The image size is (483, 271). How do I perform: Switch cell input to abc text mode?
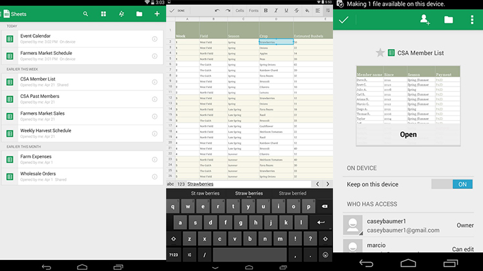[170, 184]
